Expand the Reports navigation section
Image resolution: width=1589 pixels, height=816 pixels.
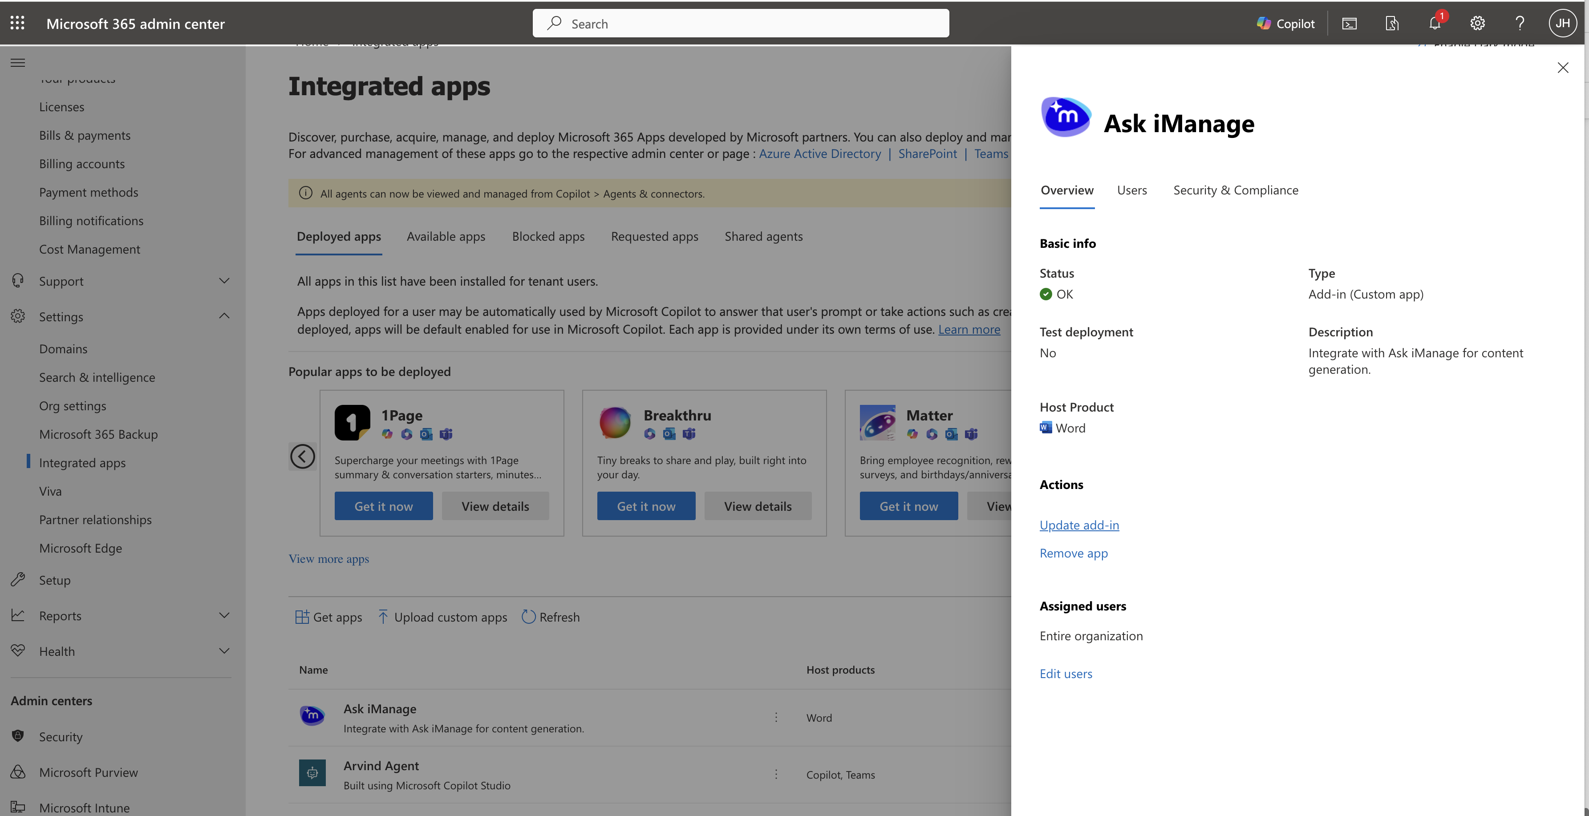pos(224,615)
